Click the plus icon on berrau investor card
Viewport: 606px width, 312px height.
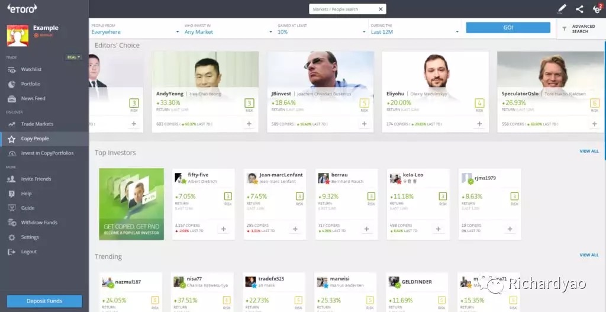point(366,229)
